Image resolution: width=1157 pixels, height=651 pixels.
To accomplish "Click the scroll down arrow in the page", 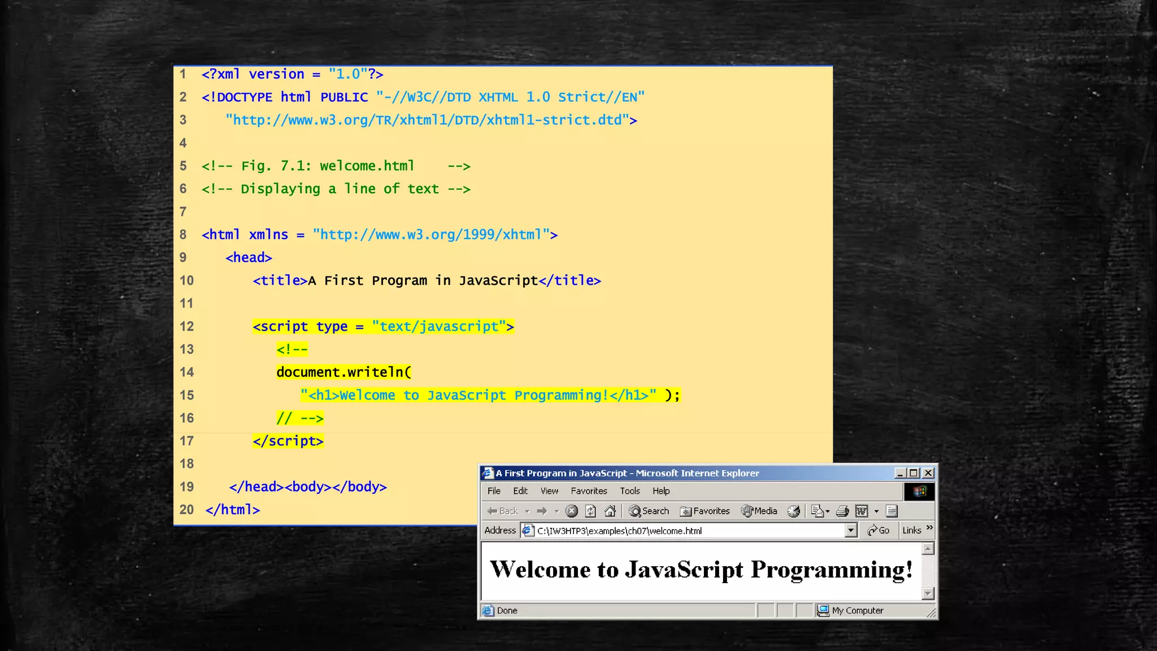I will click(928, 593).
